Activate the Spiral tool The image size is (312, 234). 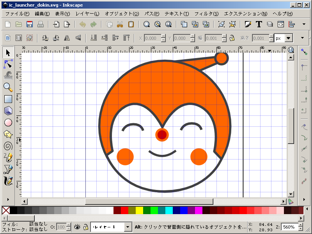click(x=8, y=146)
